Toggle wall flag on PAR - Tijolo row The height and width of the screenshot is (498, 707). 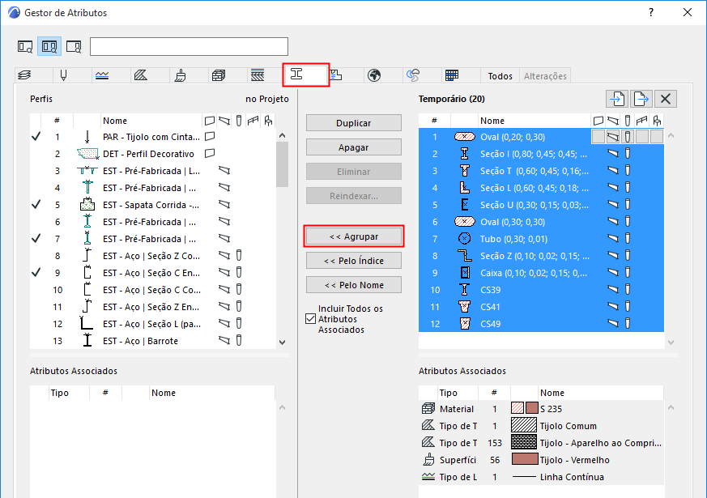[x=210, y=136]
